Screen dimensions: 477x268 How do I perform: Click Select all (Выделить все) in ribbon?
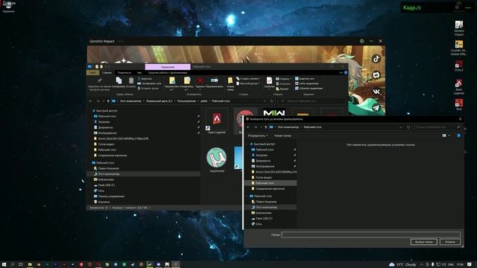(x=305, y=79)
